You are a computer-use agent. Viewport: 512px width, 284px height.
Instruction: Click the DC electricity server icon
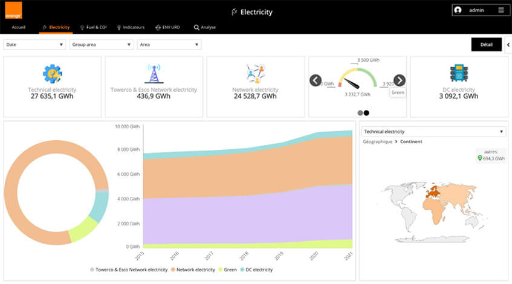tap(458, 74)
